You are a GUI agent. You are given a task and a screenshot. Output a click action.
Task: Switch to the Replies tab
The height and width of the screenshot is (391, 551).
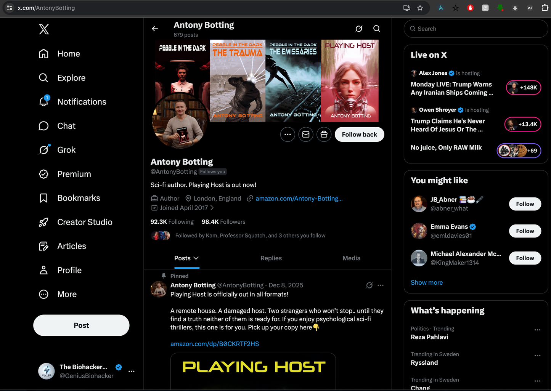[271, 258]
